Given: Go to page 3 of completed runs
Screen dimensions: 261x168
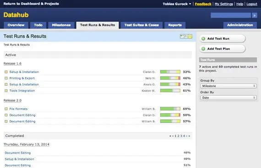Looking at the screenshot, I should (x=181, y=136).
